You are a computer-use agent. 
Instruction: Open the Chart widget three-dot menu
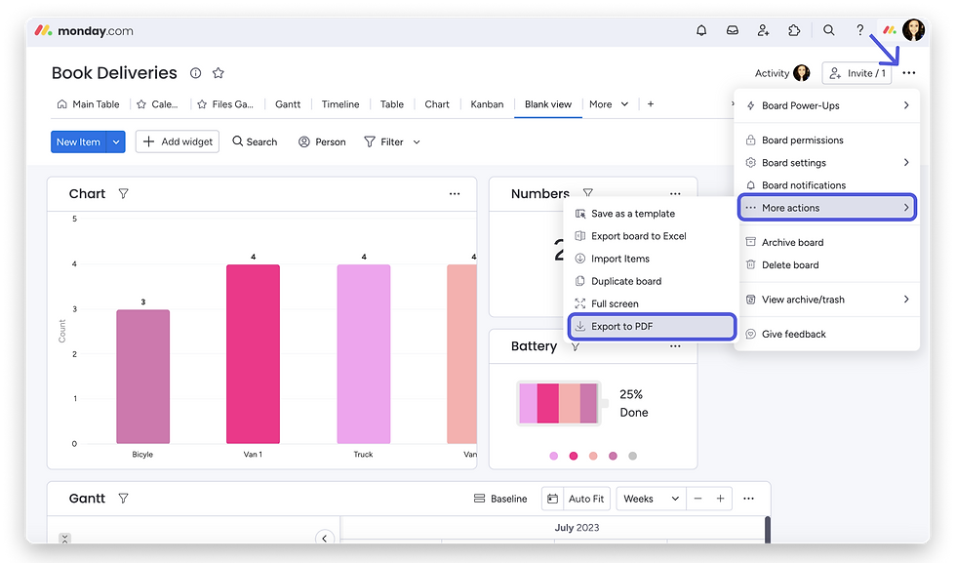pos(455,194)
